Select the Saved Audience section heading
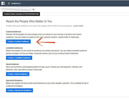This screenshot has width=129, height=101. [x=12, y=64]
